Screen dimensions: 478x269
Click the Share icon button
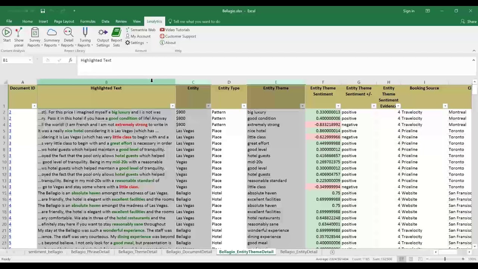[x=468, y=21]
